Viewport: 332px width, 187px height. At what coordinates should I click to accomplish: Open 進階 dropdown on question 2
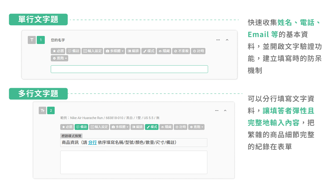[196, 127]
